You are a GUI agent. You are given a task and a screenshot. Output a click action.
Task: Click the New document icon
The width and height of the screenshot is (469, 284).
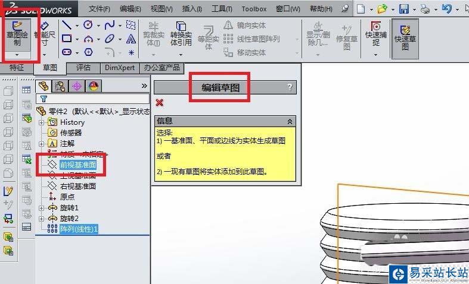[x=361, y=9]
